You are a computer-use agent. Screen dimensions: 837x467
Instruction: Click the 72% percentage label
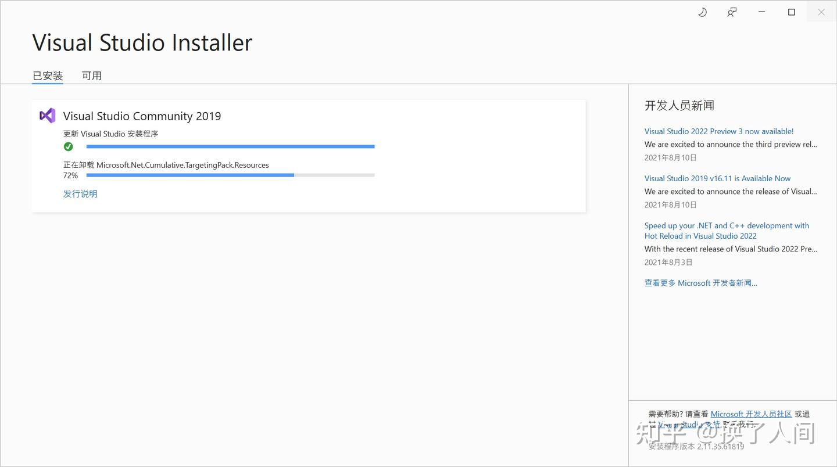point(70,175)
